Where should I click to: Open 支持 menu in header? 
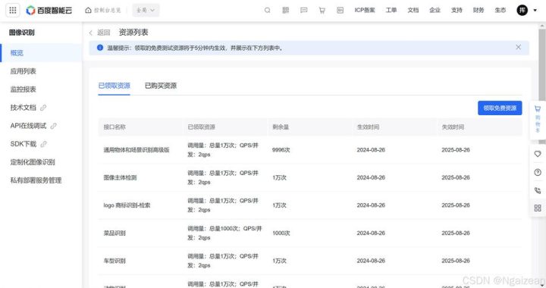(457, 10)
